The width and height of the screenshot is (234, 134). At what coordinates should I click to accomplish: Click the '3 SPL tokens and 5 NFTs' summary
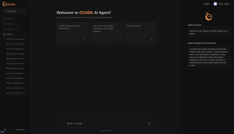[x=209, y=32]
